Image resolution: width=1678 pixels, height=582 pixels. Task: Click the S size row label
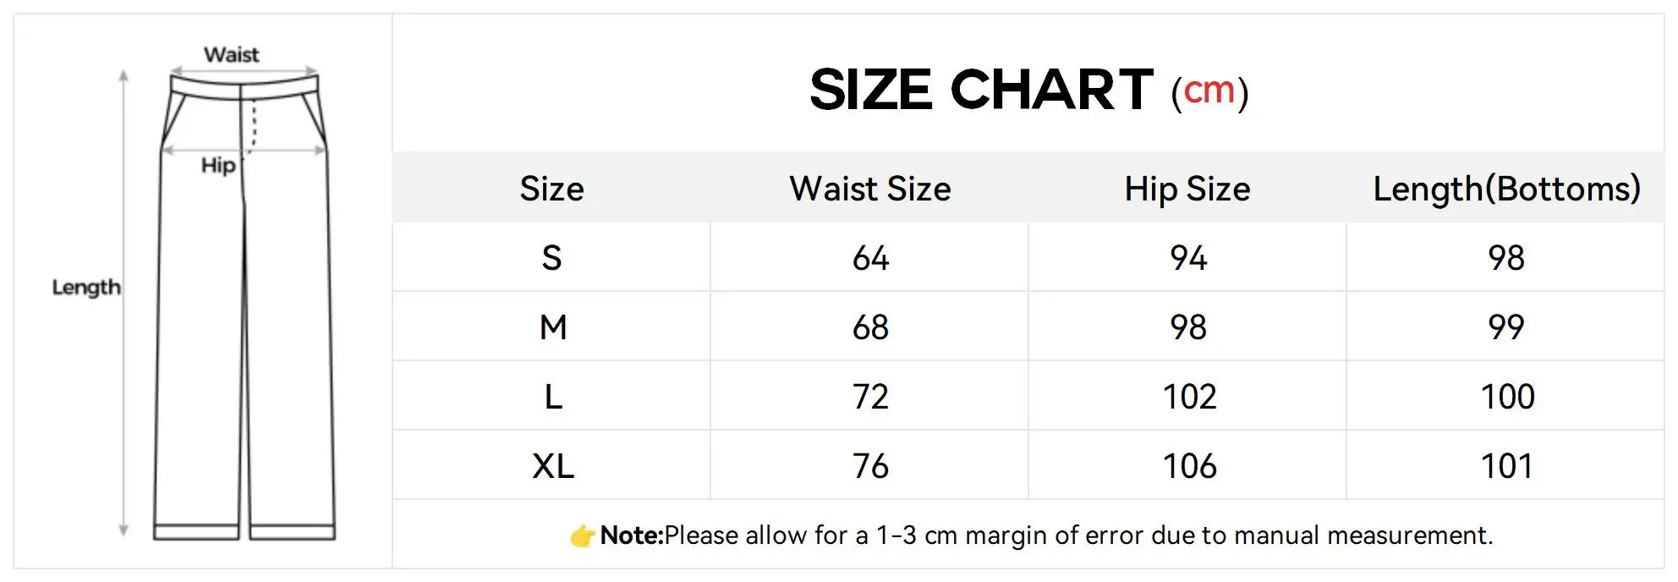point(551,258)
